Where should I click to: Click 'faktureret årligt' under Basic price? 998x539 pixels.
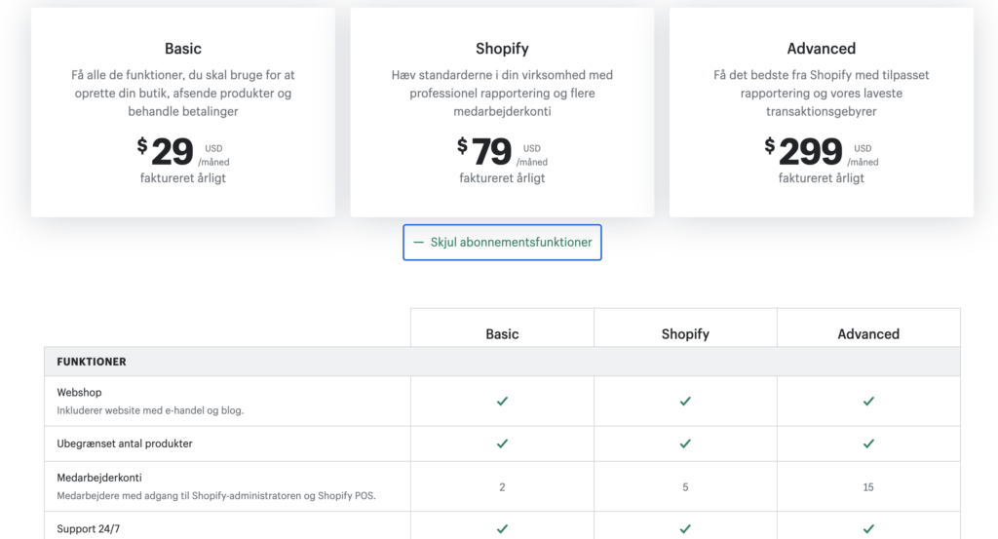183,178
